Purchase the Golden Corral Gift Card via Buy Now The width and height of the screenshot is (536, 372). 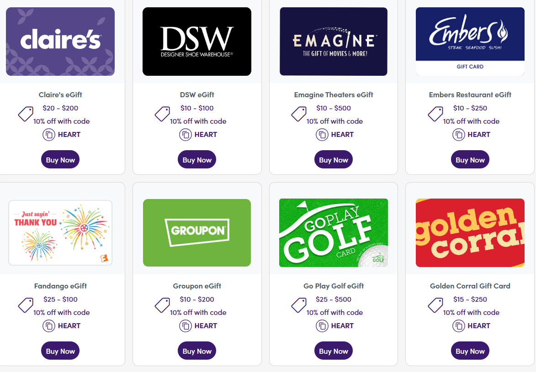(470, 351)
